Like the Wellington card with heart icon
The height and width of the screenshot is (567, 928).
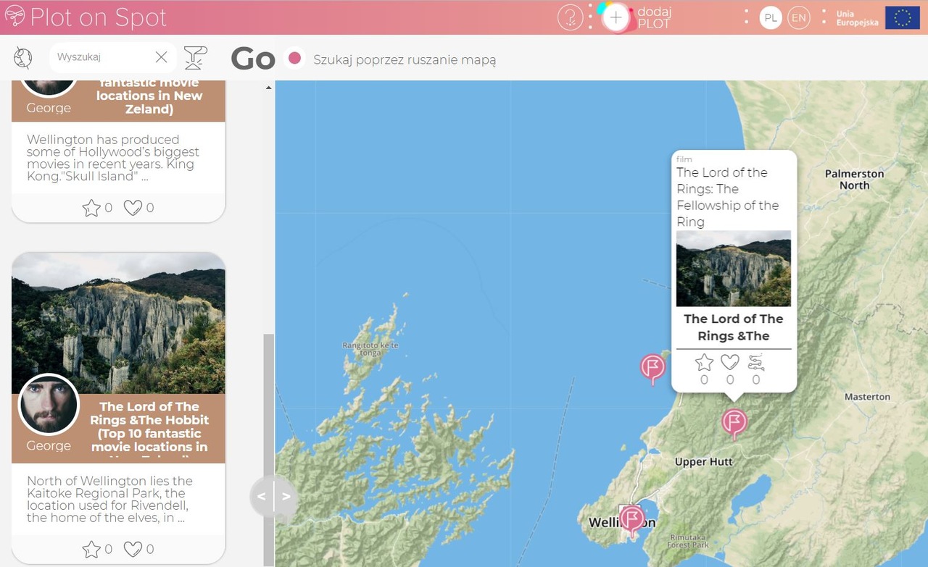(x=132, y=209)
